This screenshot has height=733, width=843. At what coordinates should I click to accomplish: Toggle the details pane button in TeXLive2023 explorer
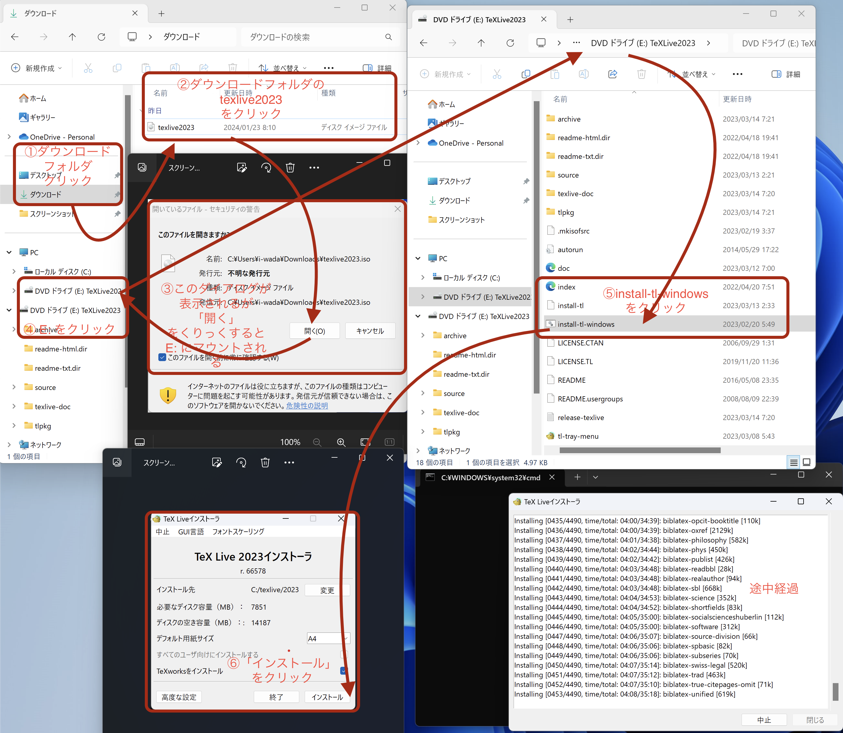point(785,74)
